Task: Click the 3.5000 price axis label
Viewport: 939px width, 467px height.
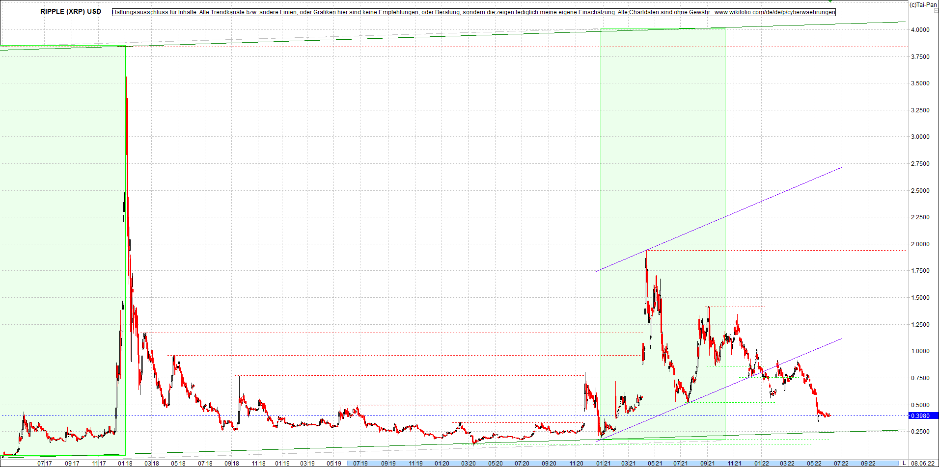Action: point(920,83)
